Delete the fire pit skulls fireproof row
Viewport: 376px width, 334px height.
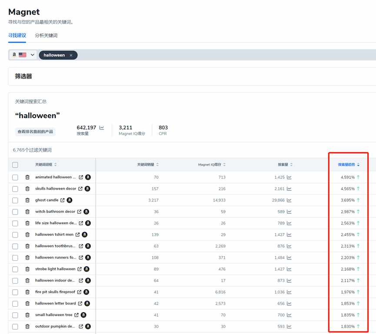coord(27,292)
